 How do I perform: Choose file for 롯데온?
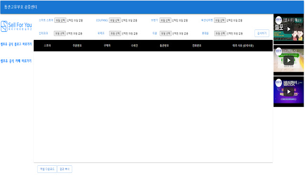point(220,33)
